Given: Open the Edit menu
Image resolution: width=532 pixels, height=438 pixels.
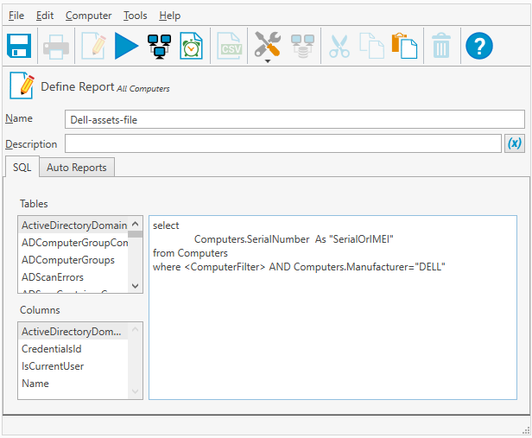Looking at the screenshot, I should 45,16.
